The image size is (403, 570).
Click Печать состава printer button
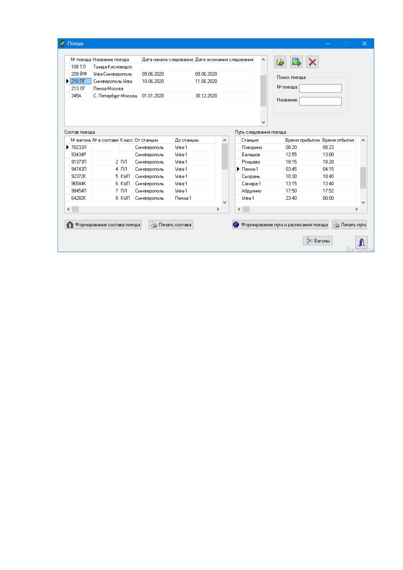coord(171,225)
